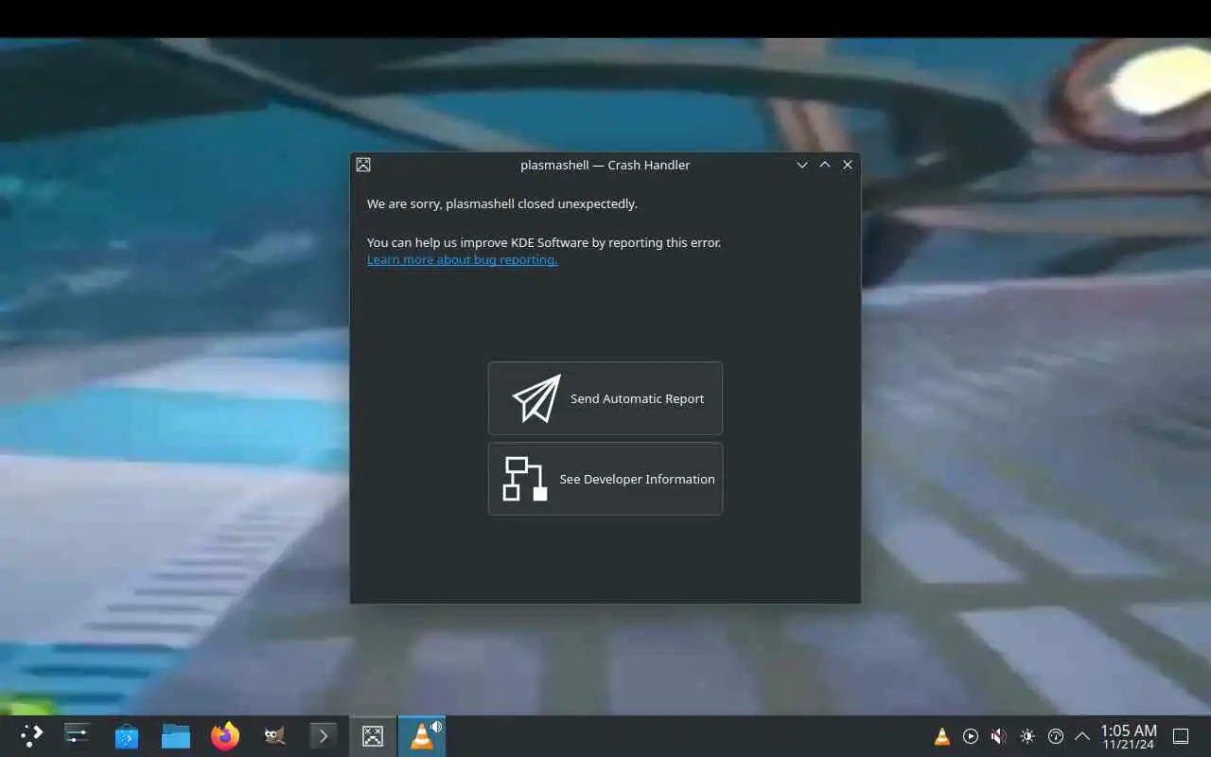Maximize the Crash Handler dialog

pos(825,165)
